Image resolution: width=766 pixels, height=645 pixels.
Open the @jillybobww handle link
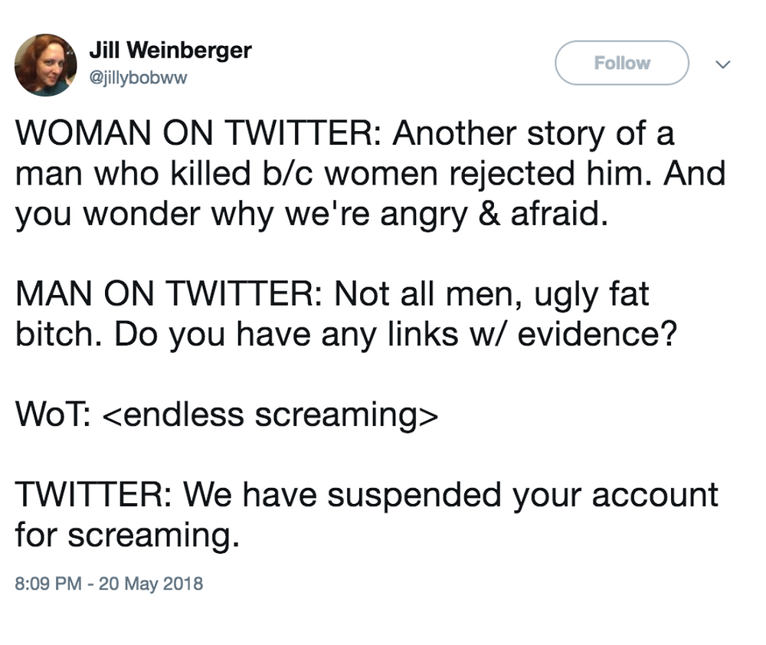pos(138,77)
